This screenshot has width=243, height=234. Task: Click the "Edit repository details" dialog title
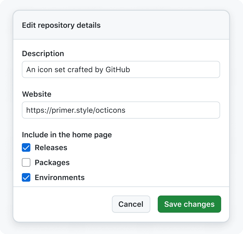pos(61,25)
